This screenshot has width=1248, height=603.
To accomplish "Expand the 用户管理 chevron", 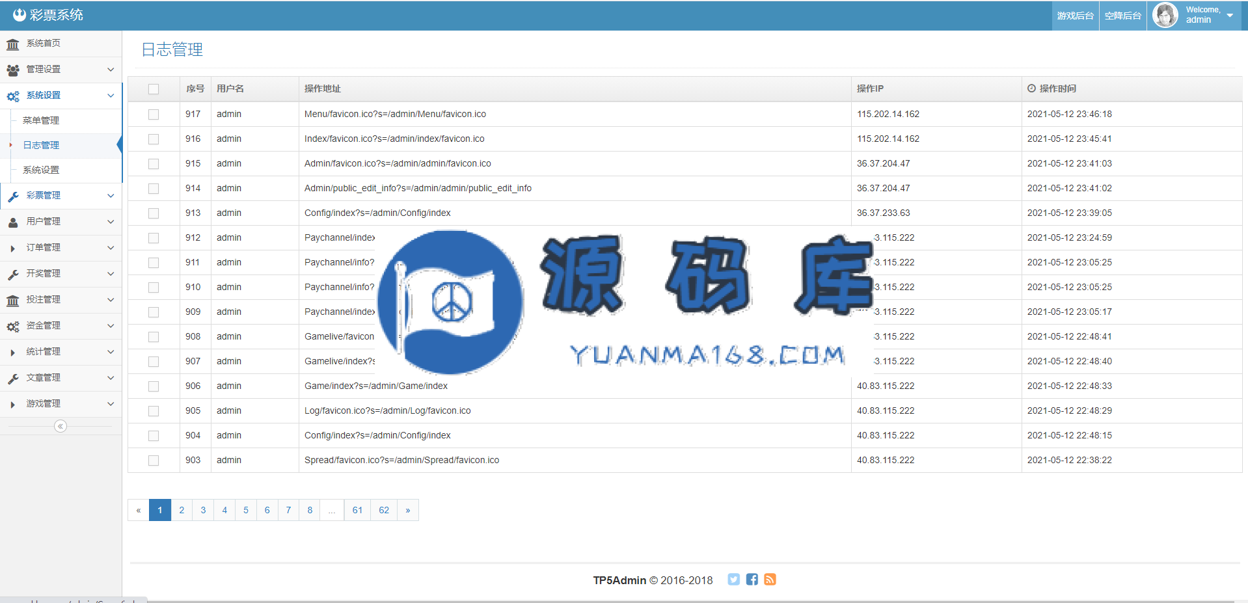I will pyautogui.click(x=111, y=222).
